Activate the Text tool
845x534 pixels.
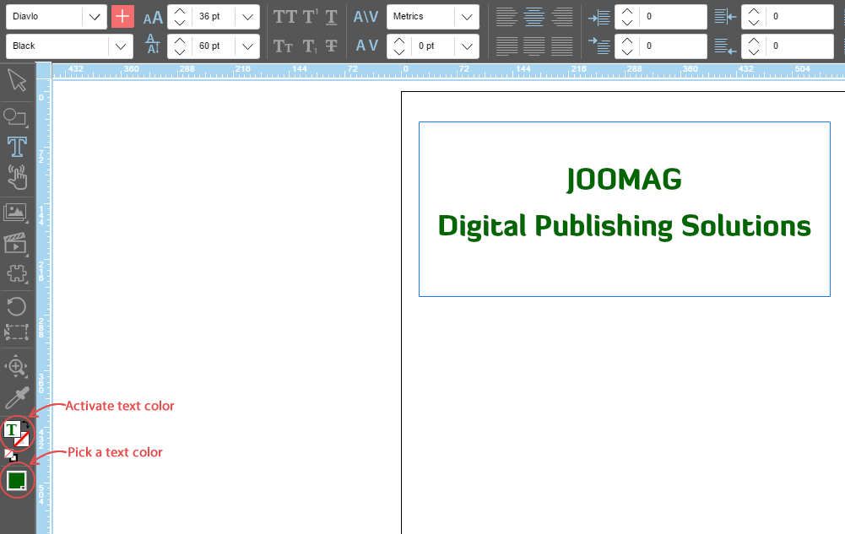17,147
